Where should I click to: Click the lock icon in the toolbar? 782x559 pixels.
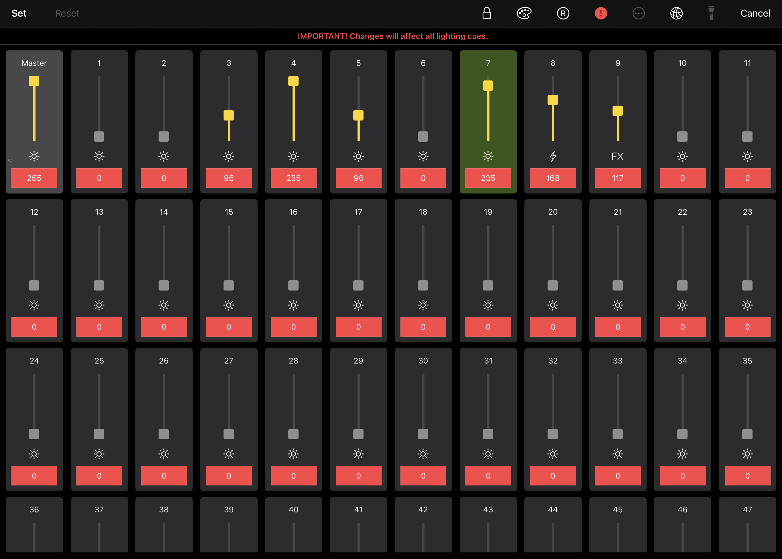486,13
